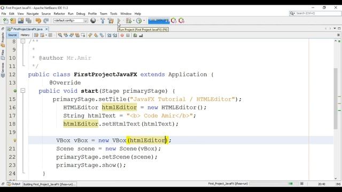Open the Profile Project dropdown arrow
Viewport: 342px width, 192px height.
point(144,21)
